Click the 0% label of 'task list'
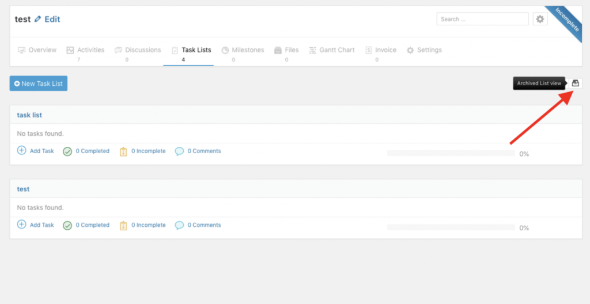 point(524,154)
